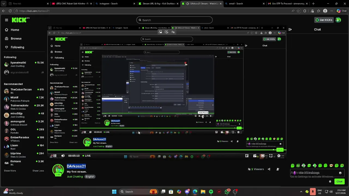Image resolution: width=349 pixels, height=196 pixels.
Task: Switch to instagram - Search tab
Action: click(x=115, y=4)
